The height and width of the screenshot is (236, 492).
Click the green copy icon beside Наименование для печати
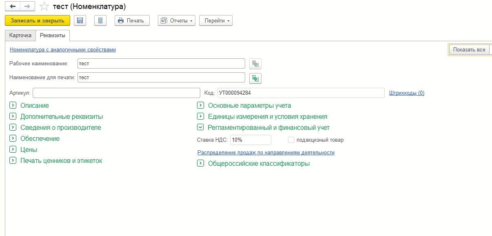pos(255,78)
